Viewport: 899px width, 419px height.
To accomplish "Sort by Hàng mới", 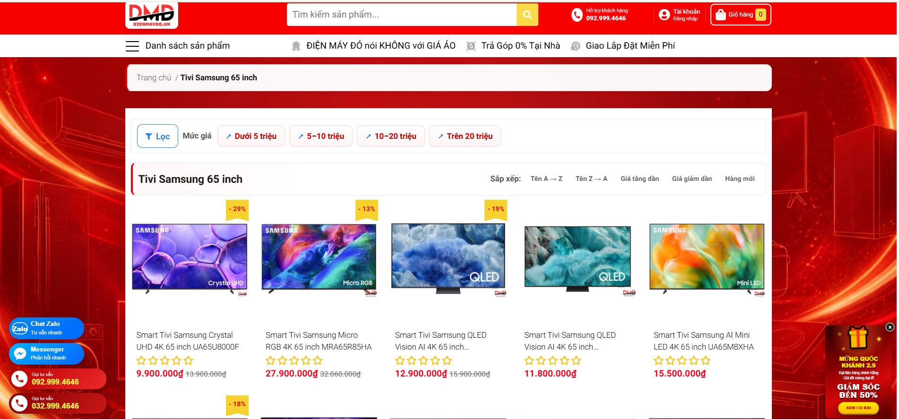I will click(x=740, y=179).
